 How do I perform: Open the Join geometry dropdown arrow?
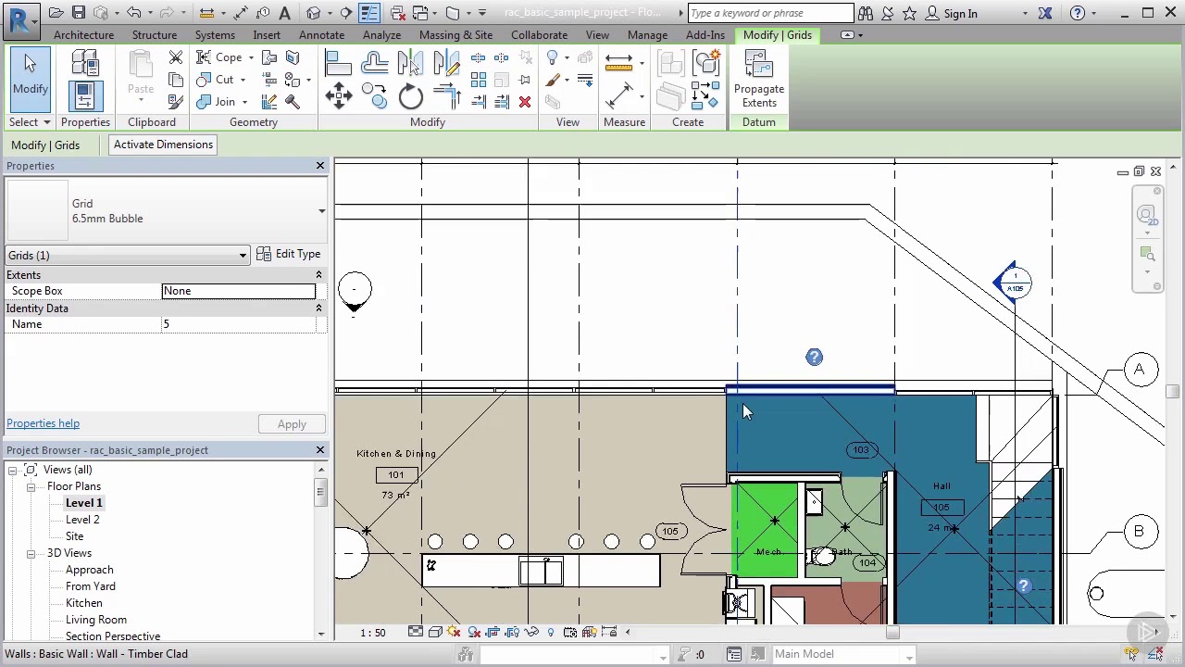point(244,102)
